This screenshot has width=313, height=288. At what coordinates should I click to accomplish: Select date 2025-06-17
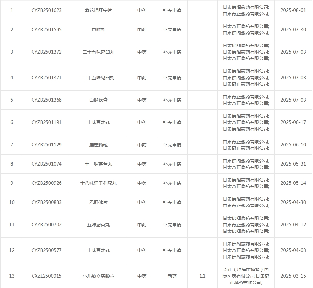tap(293, 122)
